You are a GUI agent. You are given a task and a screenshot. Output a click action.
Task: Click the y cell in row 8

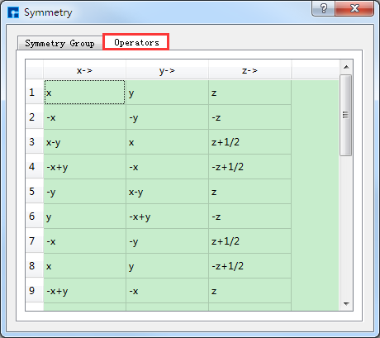[167, 265]
